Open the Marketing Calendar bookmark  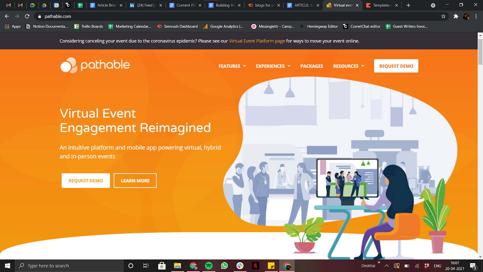click(130, 26)
